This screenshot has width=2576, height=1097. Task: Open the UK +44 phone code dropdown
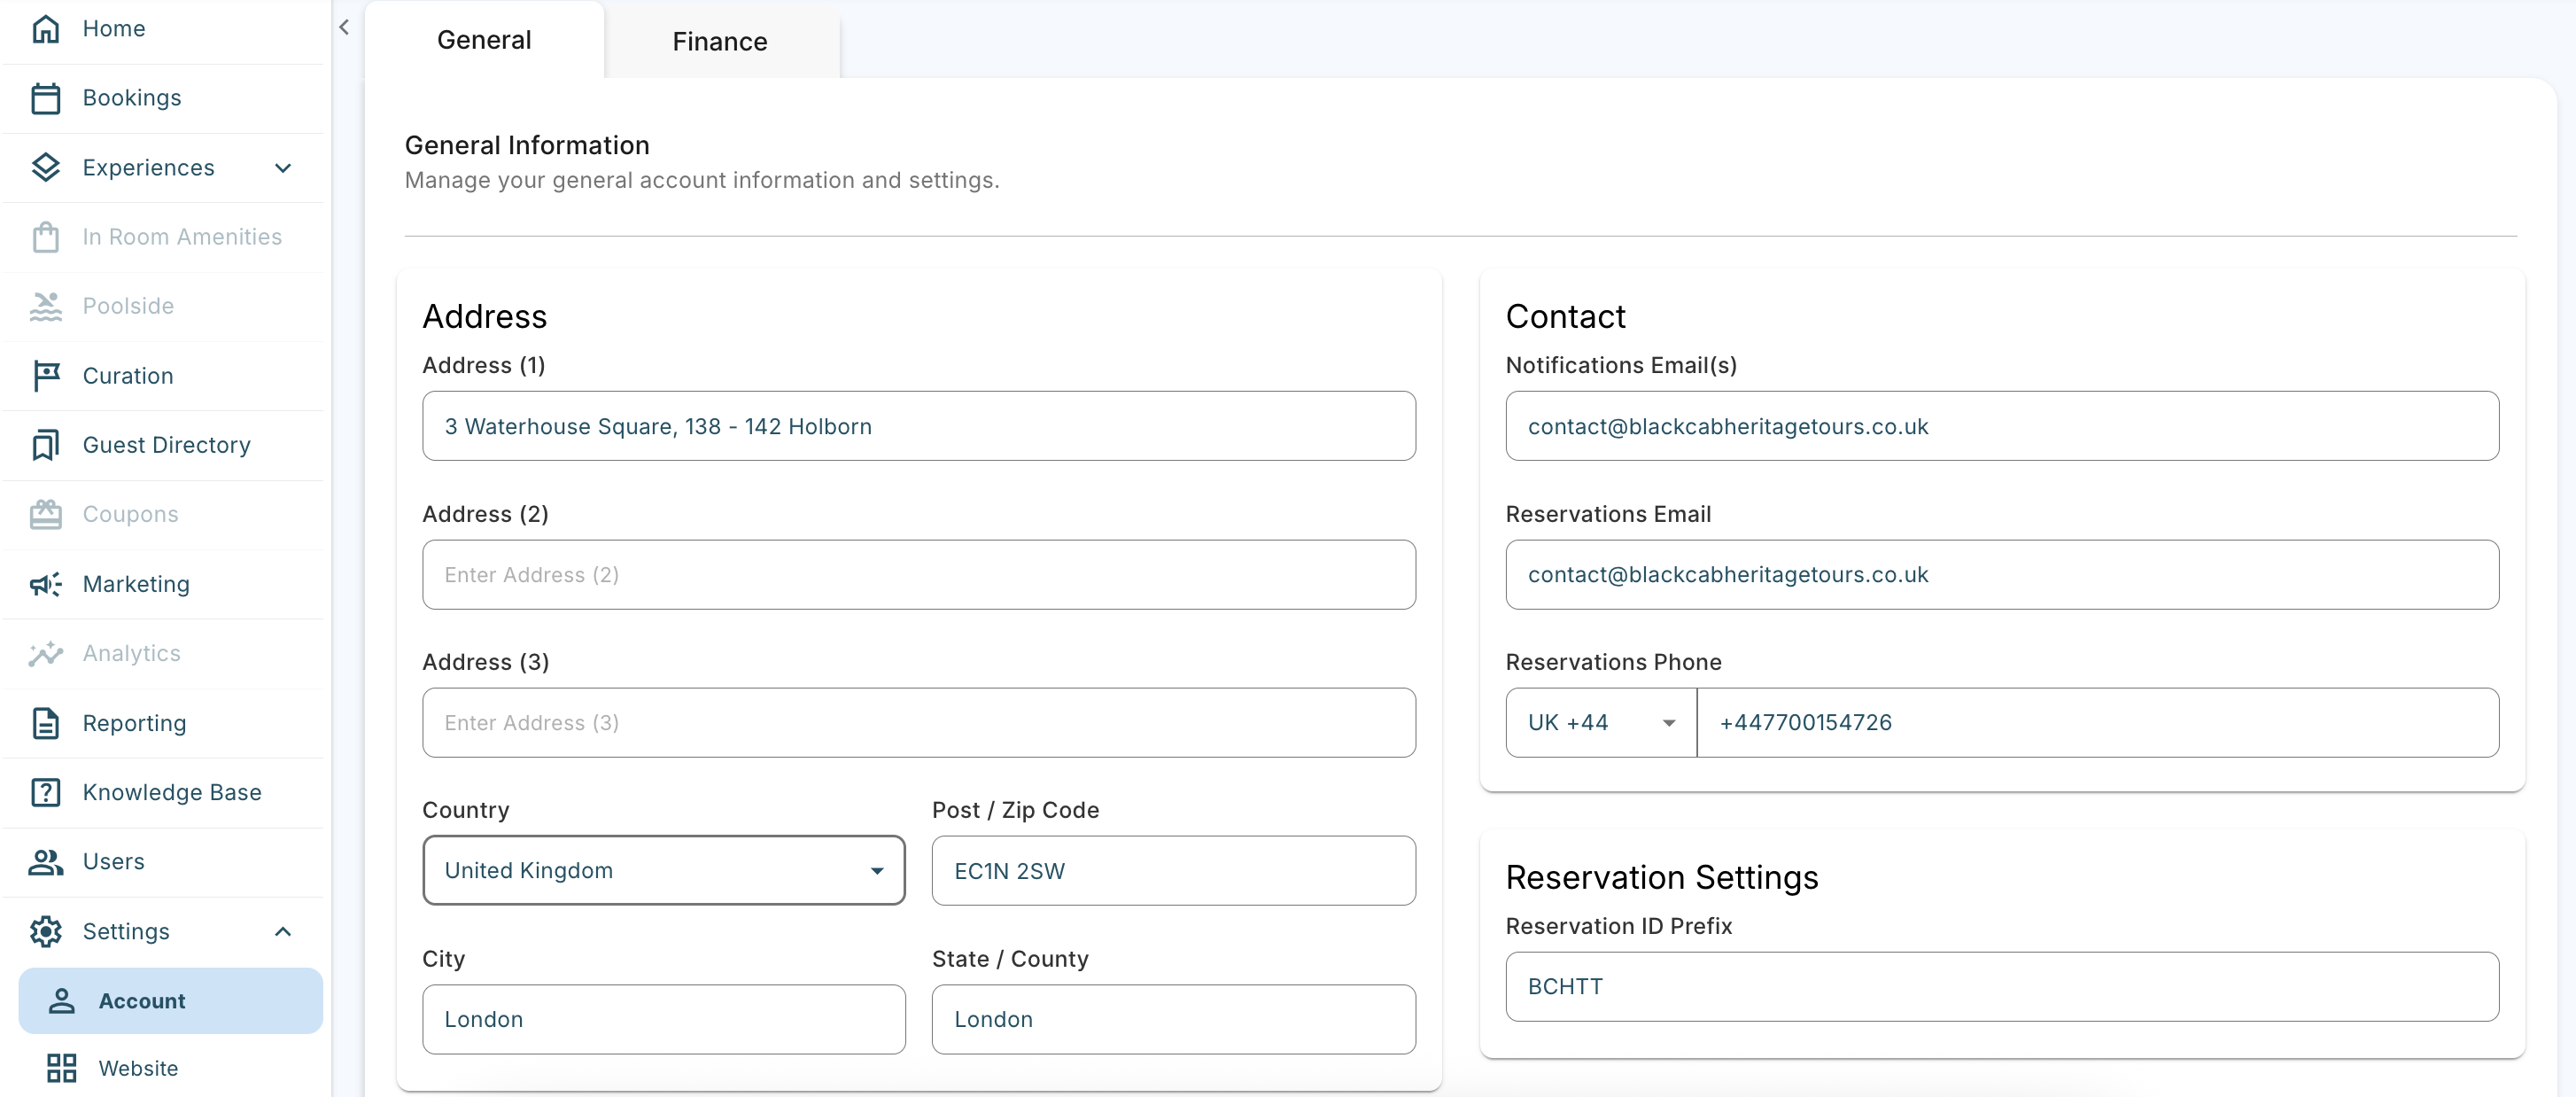pyautogui.click(x=1600, y=723)
